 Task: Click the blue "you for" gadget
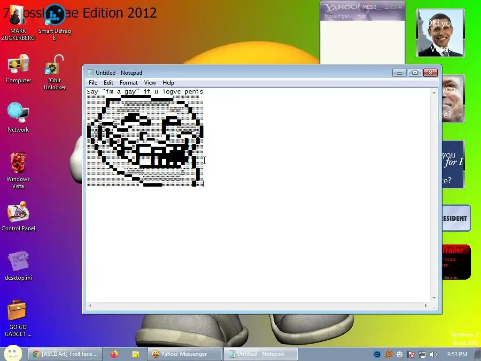click(x=453, y=165)
